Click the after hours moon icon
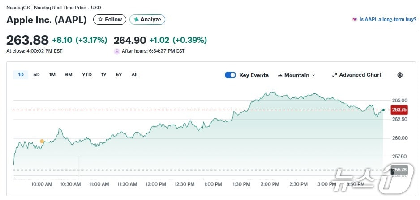This screenshot has width=420, height=200. point(117,51)
